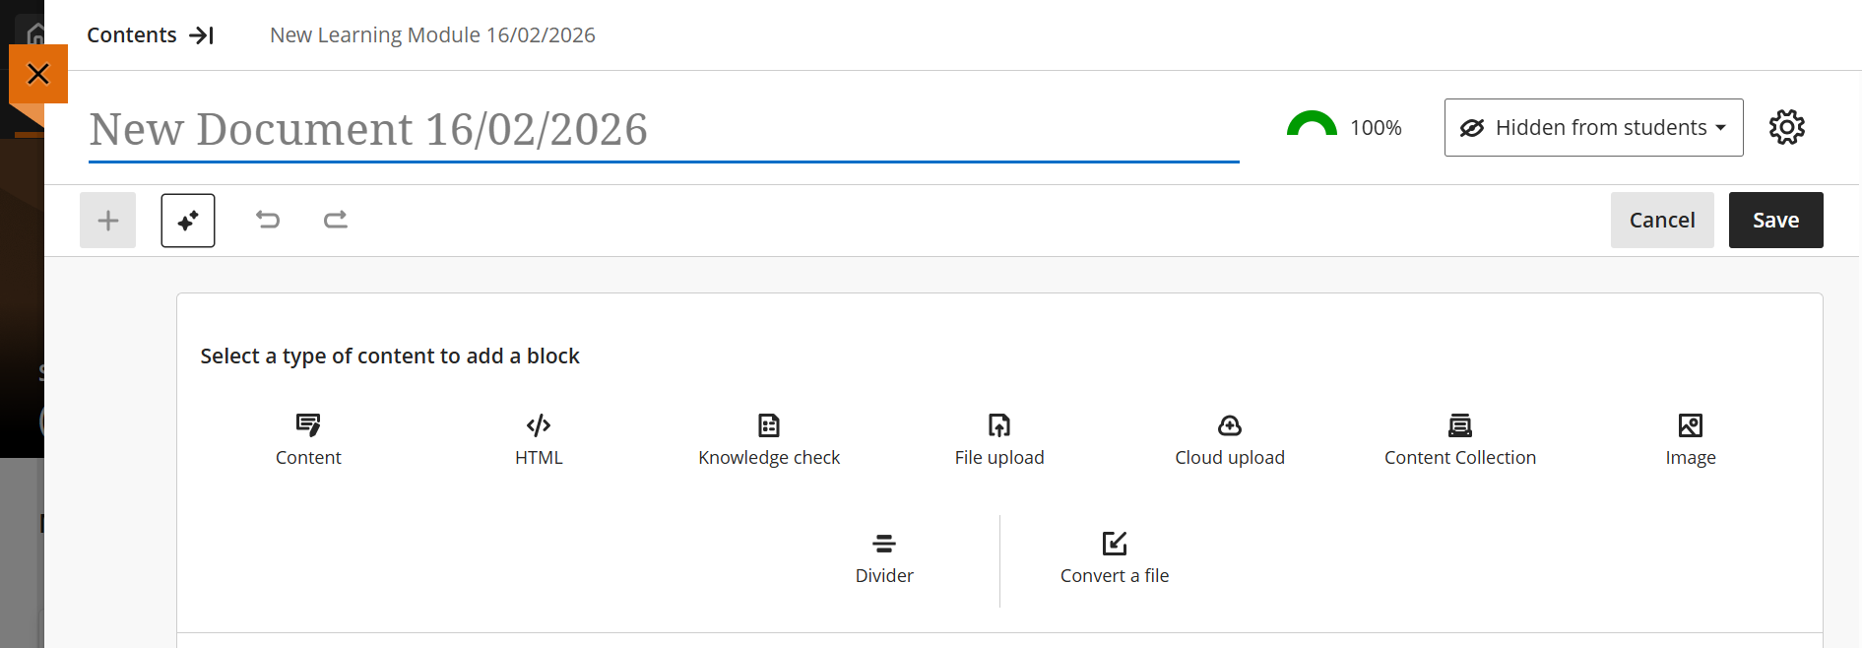Edit the New Document title field

tap(663, 130)
